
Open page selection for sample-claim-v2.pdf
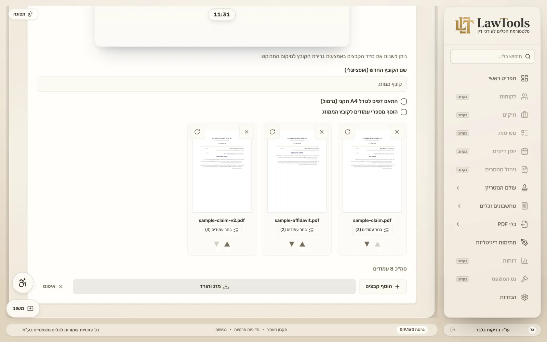coord(222,230)
